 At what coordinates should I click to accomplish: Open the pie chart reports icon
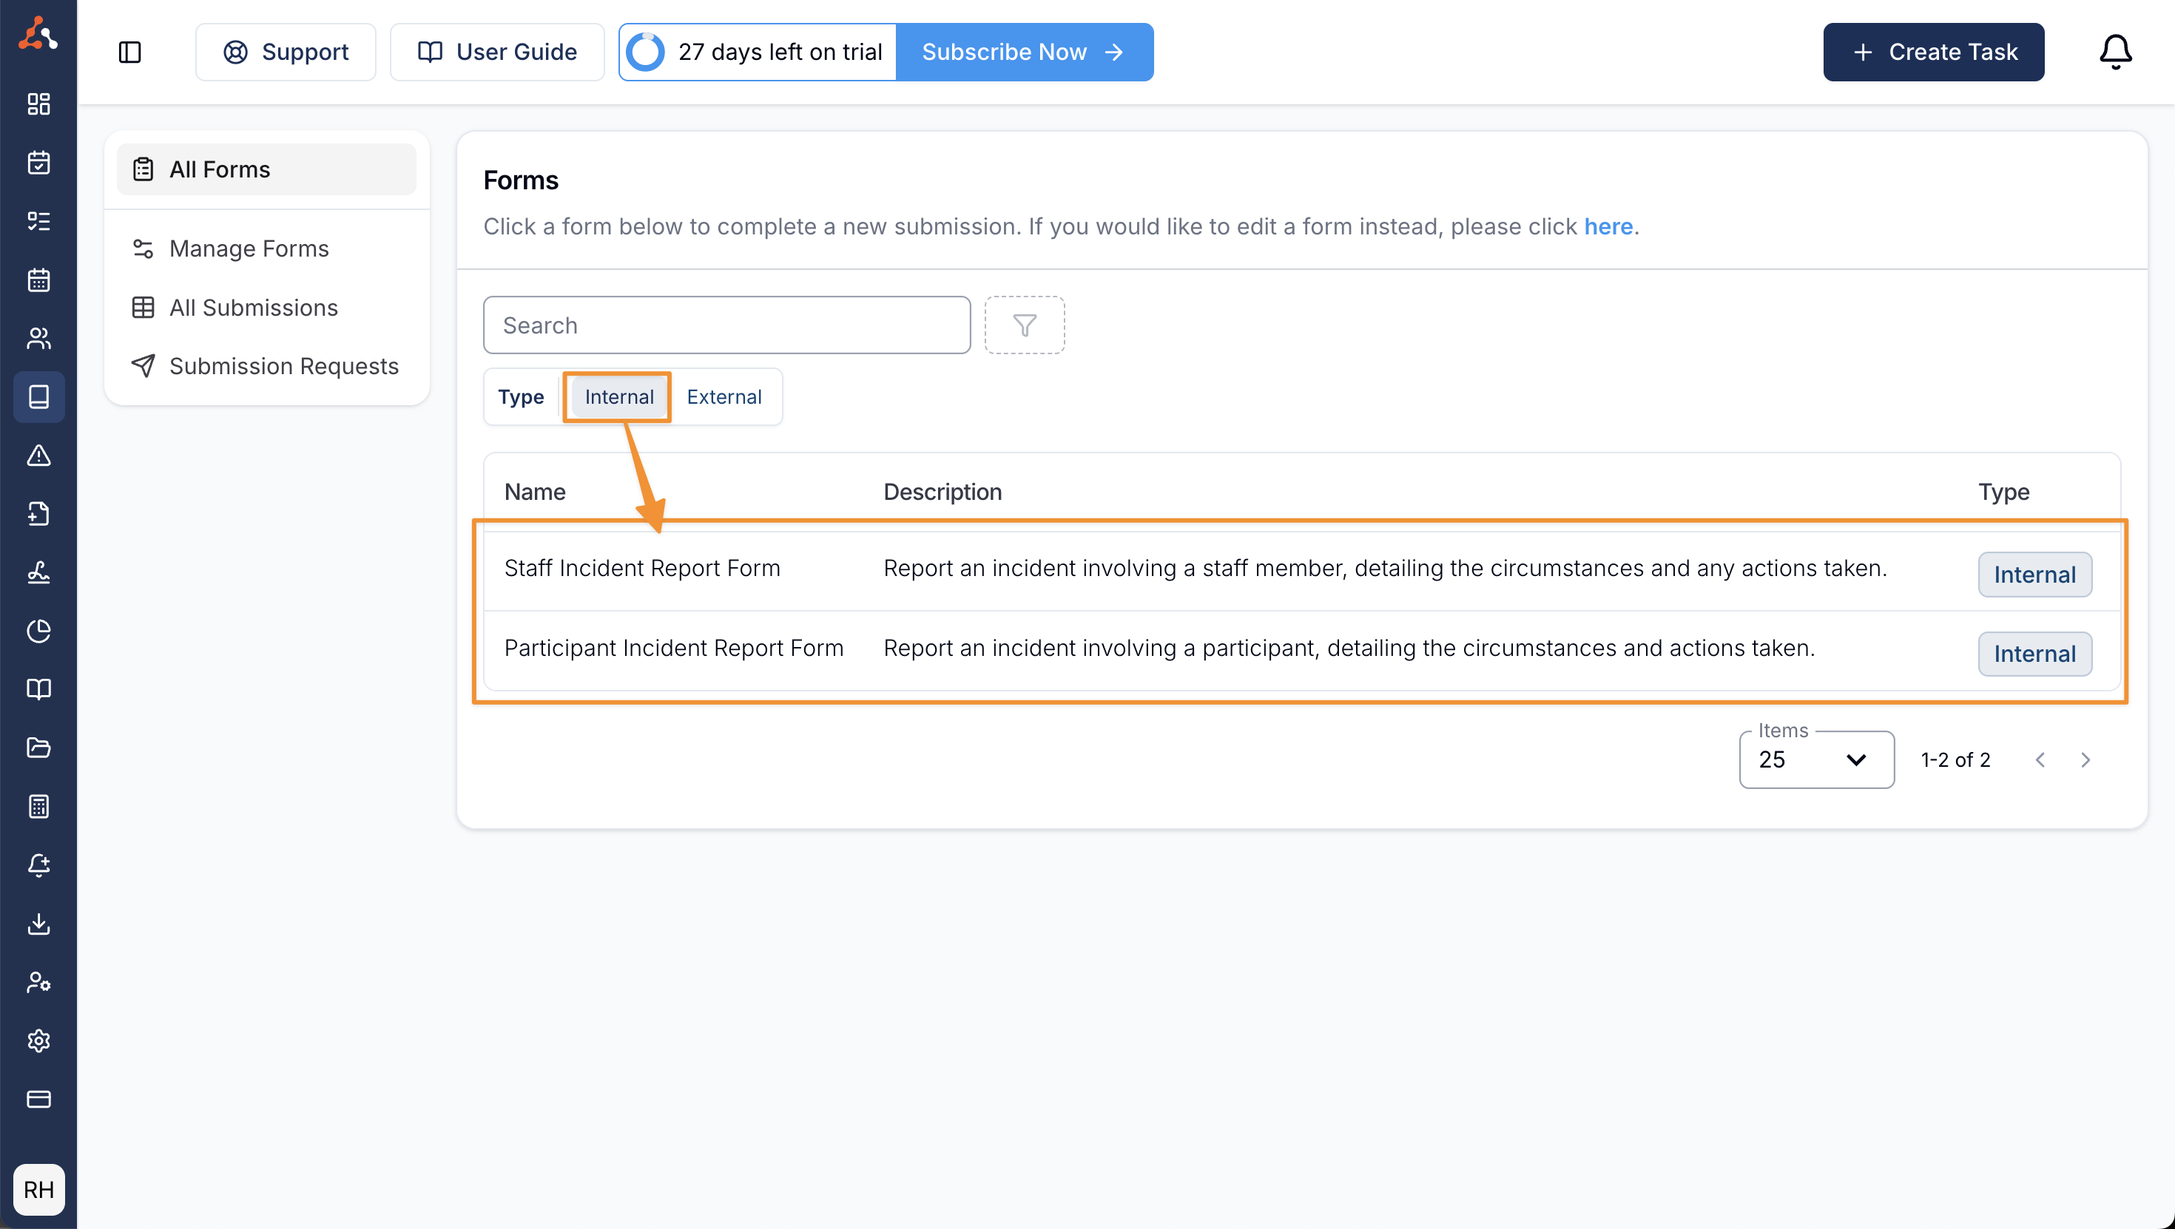tap(38, 632)
